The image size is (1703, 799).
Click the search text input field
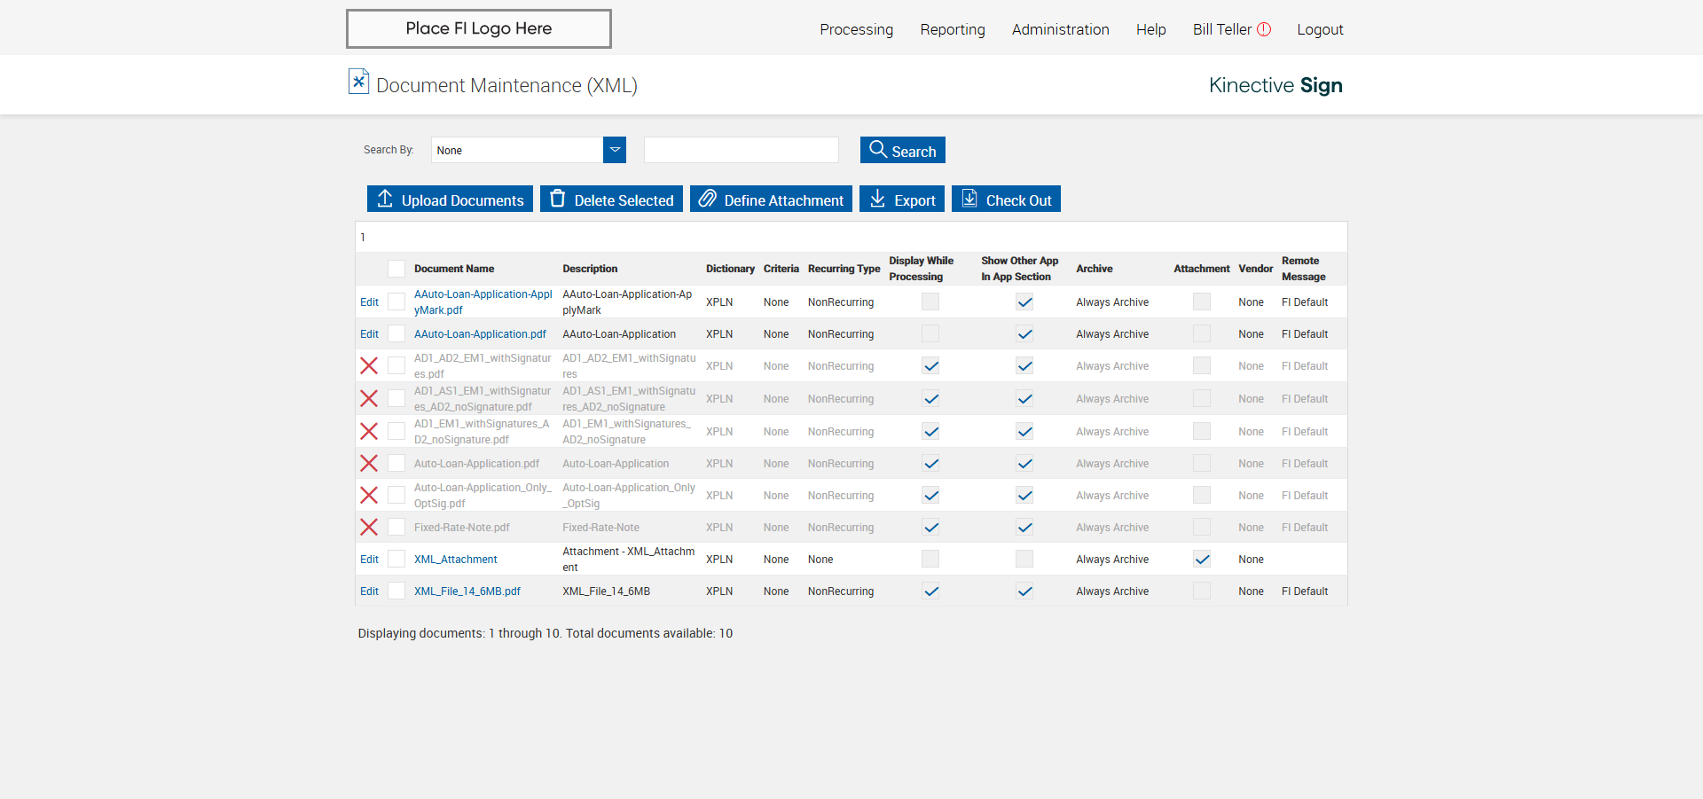pos(741,150)
